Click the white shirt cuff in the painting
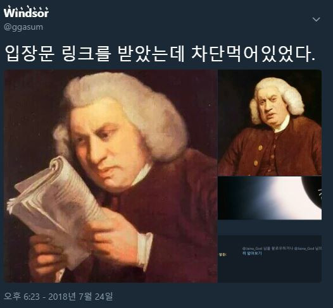 tap(145, 250)
